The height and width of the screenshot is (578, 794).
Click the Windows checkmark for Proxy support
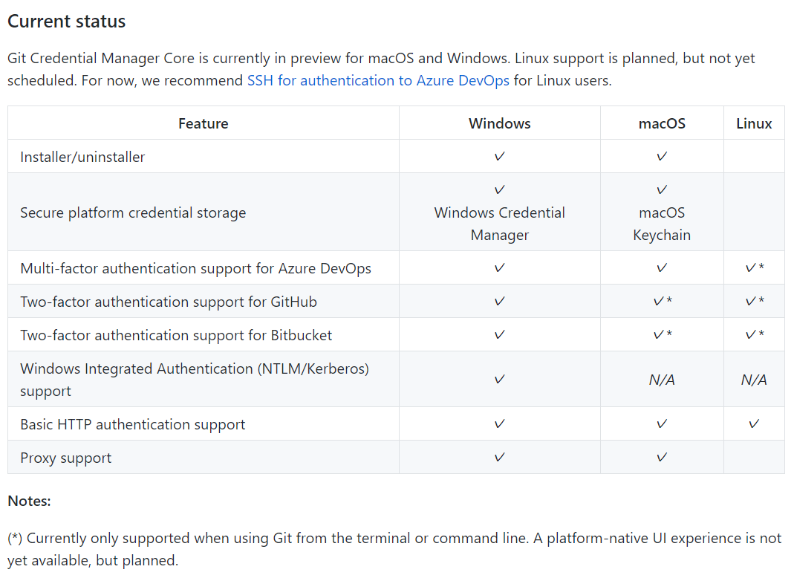click(499, 458)
